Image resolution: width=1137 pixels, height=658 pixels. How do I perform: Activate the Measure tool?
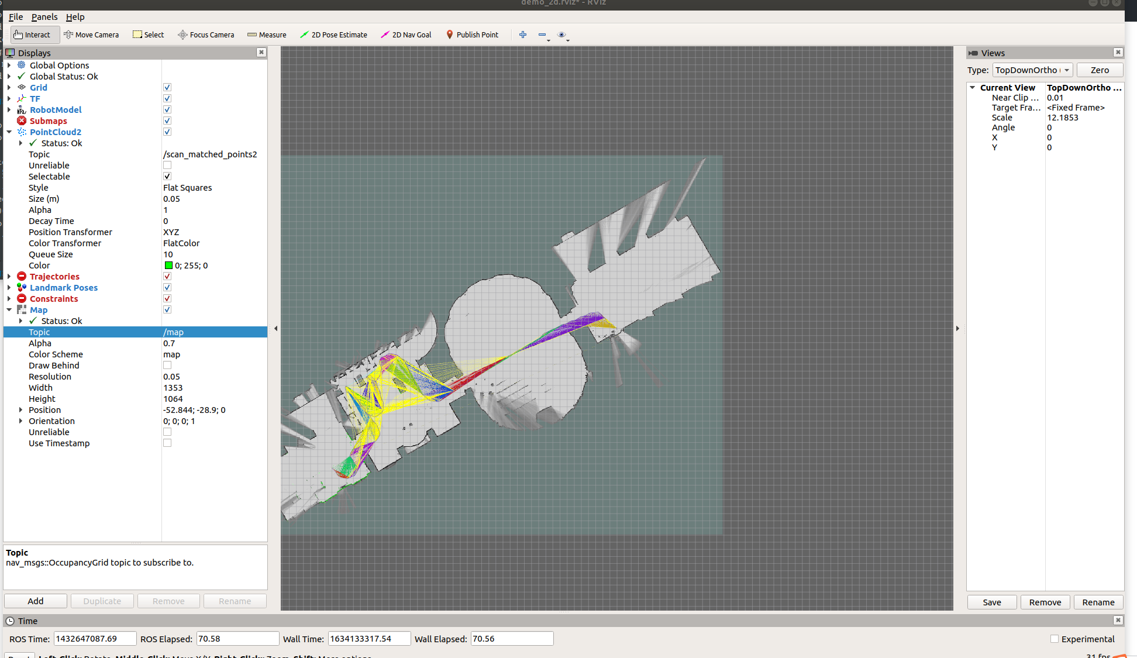pyautogui.click(x=267, y=35)
